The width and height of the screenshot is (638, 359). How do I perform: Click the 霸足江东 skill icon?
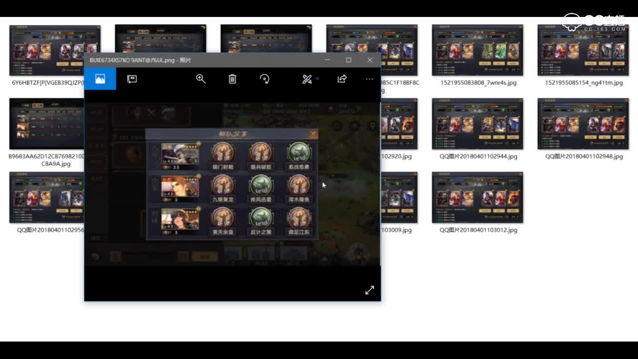[x=299, y=218]
